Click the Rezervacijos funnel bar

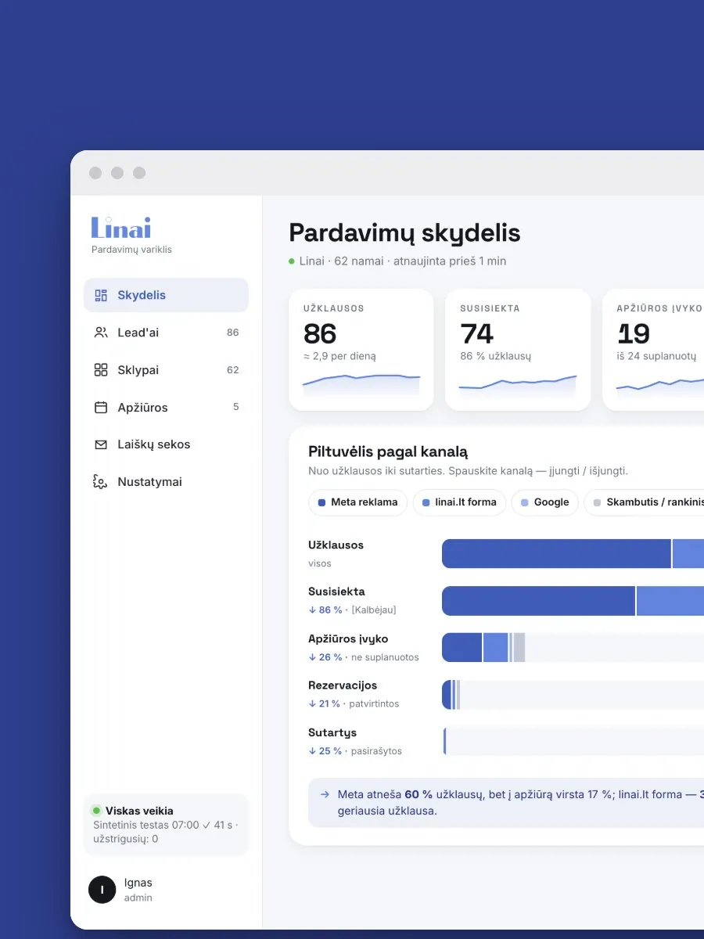pyautogui.click(x=451, y=695)
